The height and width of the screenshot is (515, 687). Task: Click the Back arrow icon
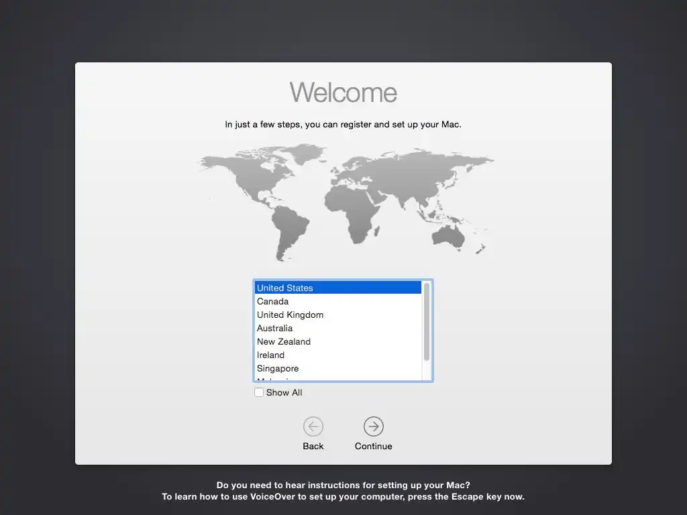313,426
